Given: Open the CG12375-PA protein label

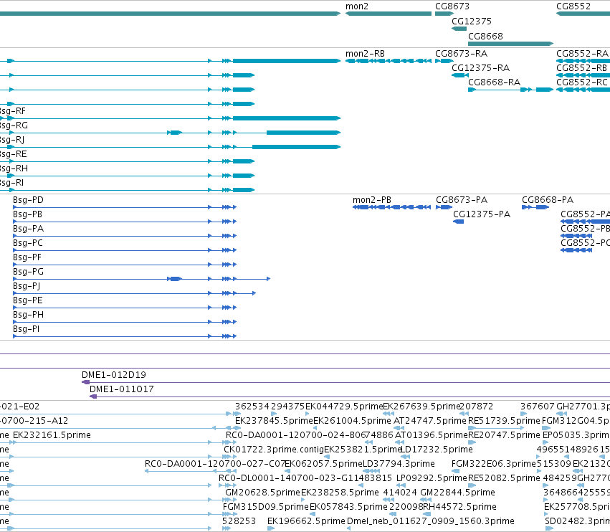Looking at the screenshot, I should click(x=482, y=214).
